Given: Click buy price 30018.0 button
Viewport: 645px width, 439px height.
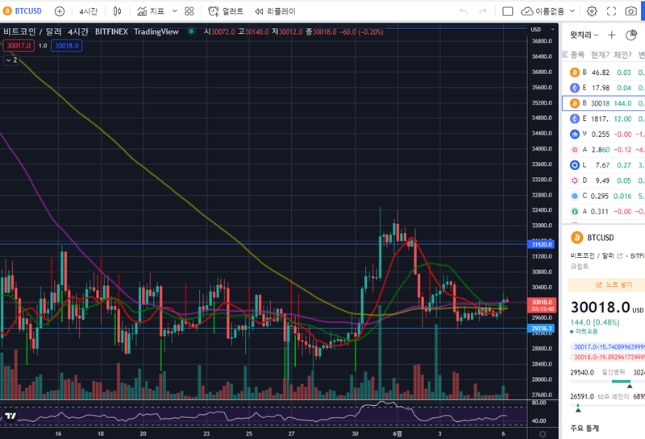Looking at the screenshot, I should (x=67, y=46).
